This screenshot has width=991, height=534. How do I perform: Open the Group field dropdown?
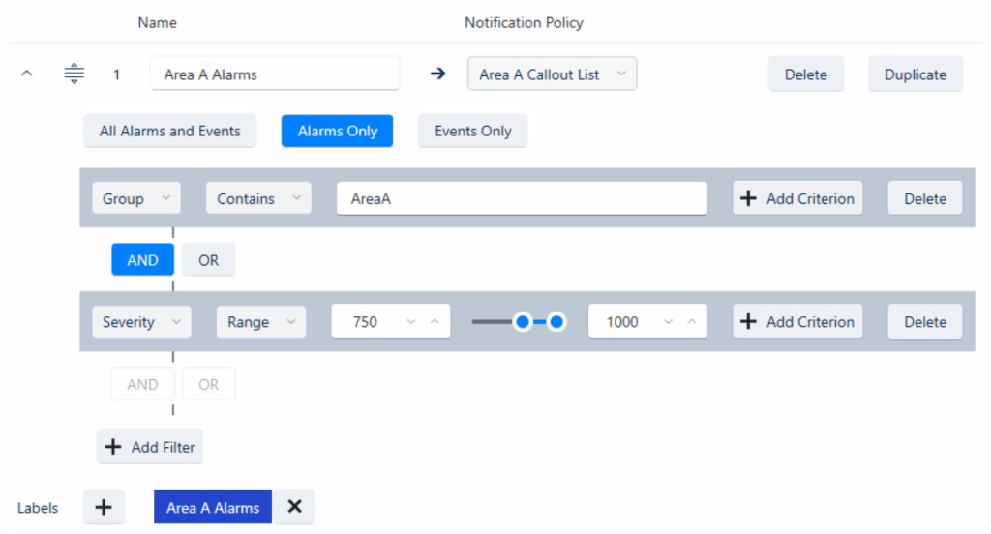(x=135, y=198)
